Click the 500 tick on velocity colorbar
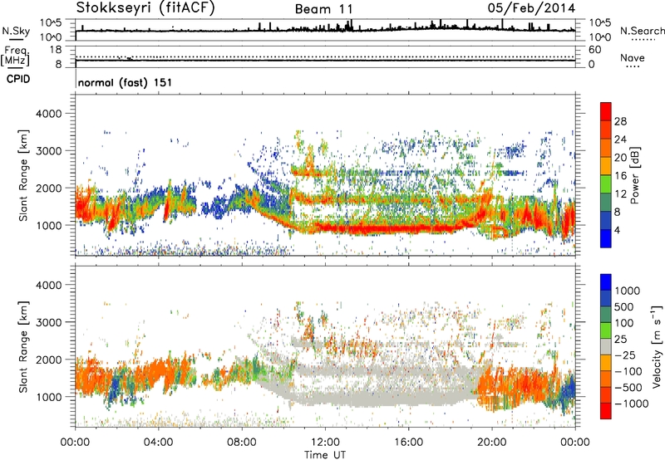The width and height of the screenshot is (665, 460). [x=624, y=306]
